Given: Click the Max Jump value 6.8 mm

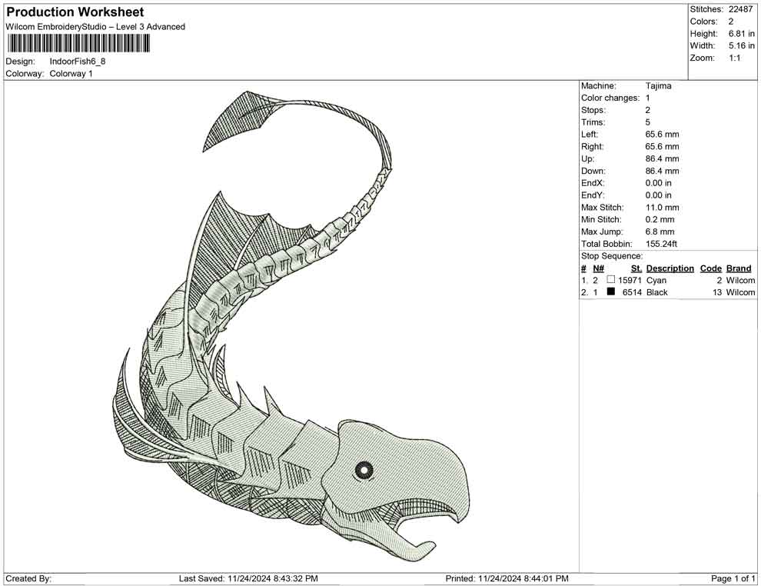Looking at the screenshot, I should [660, 231].
